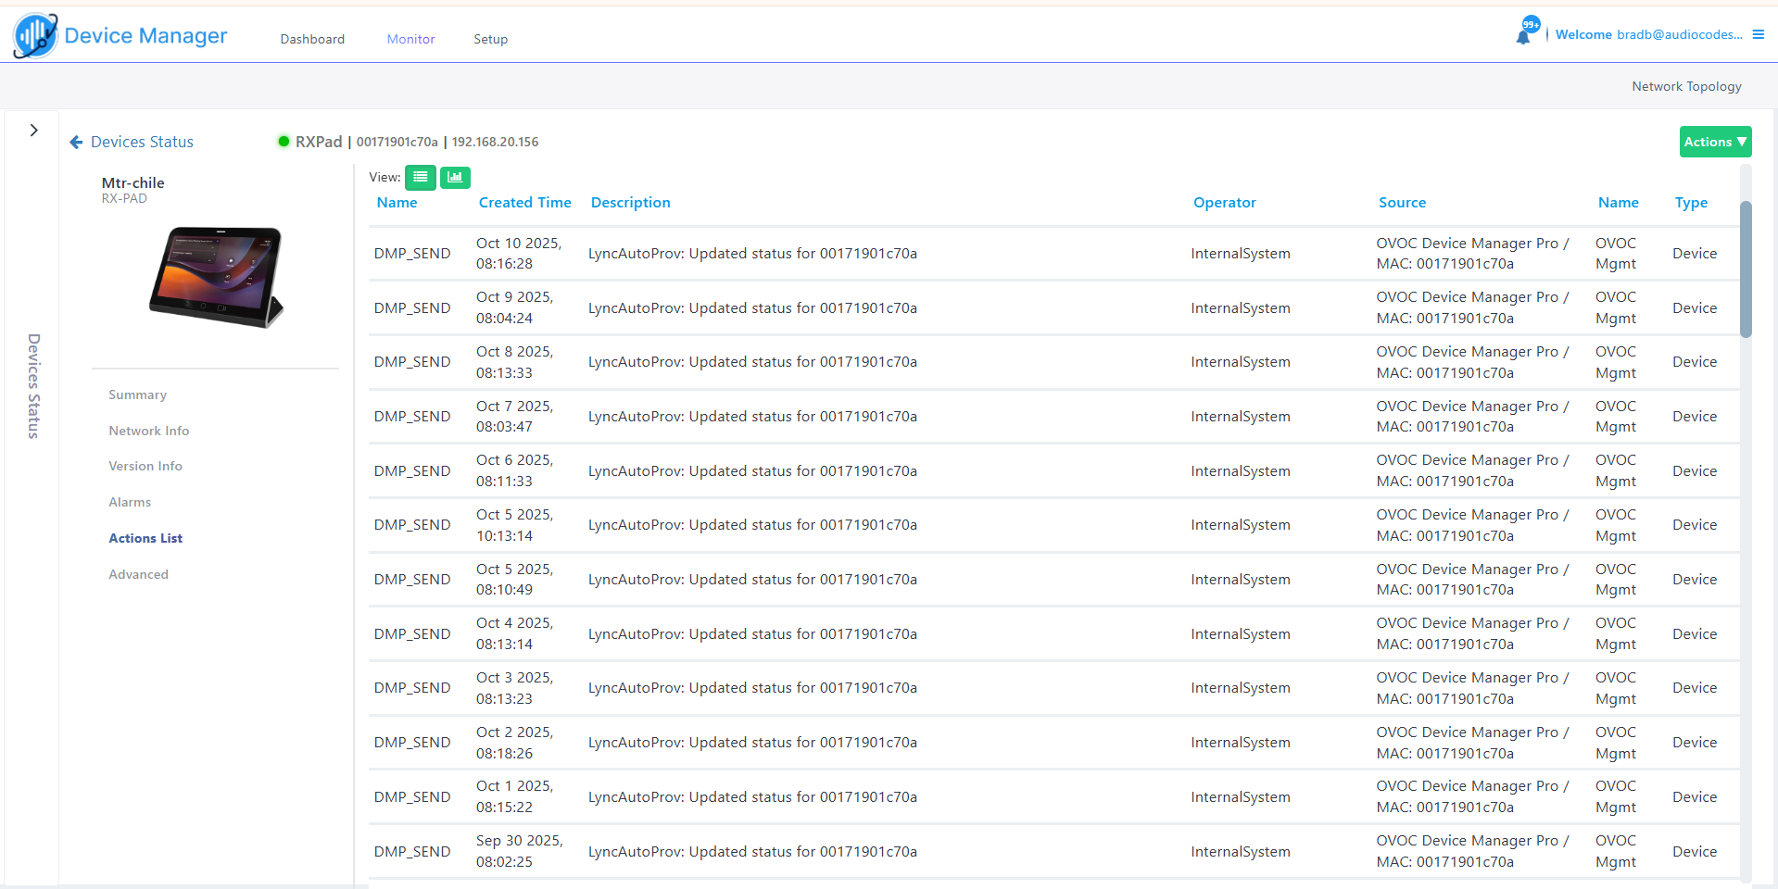Open the notifications bell icon
This screenshot has height=889, width=1778.
(x=1522, y=36)
